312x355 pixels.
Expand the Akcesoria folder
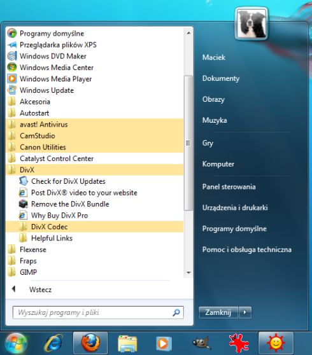point(94,102)
